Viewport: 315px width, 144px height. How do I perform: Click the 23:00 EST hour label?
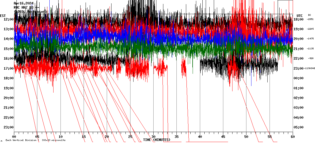(x=9, y=127)
